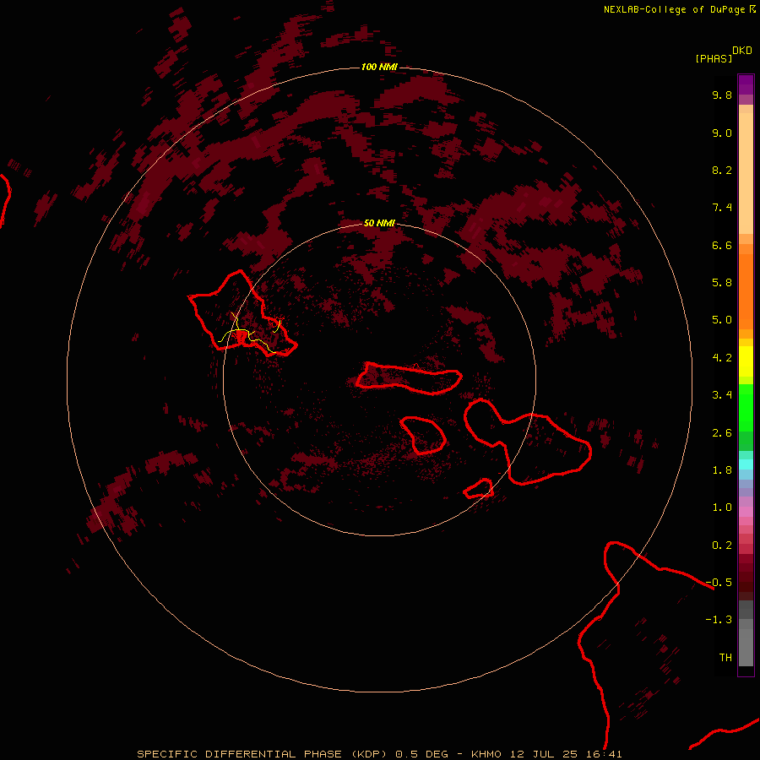Click the 8.2 color scale value
The width and height of the screenshot is (760, 760).
coord(722,170)
